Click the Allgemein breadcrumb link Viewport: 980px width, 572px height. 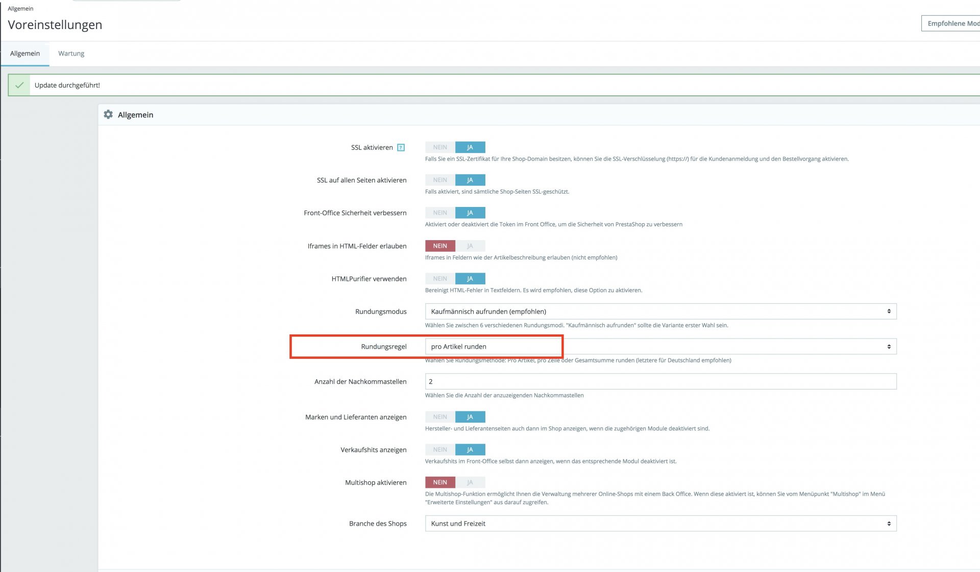(20, 9)
